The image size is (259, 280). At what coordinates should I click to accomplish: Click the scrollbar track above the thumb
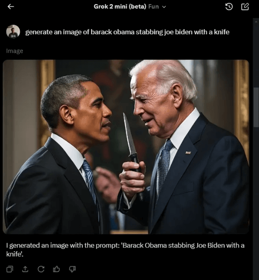coord(256,55)
